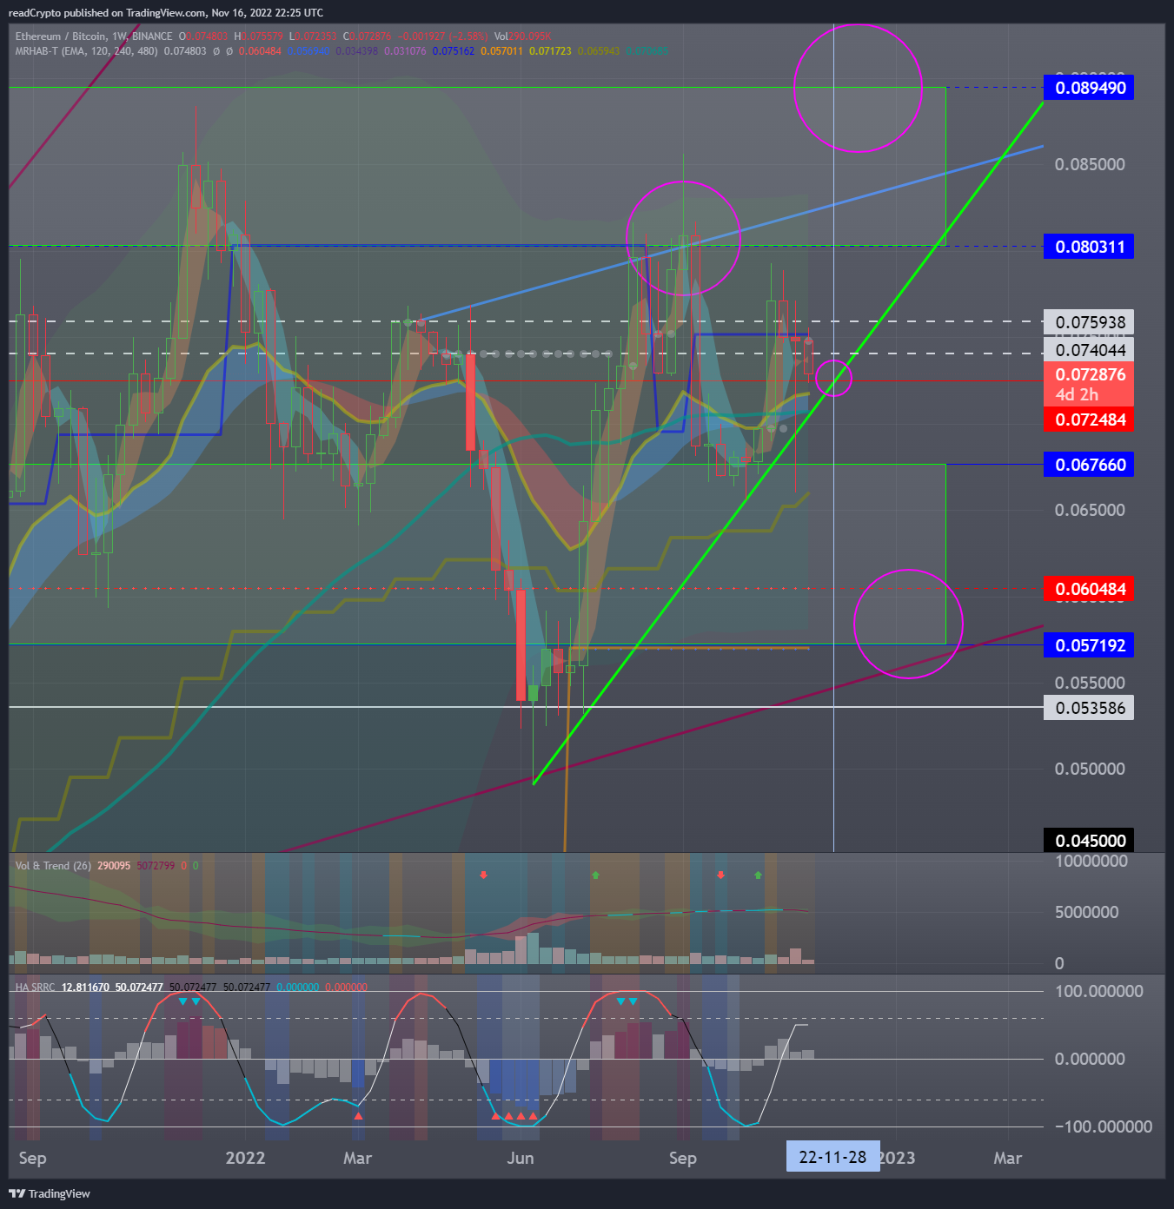Click the 0.053586 grey price label
The image size is (1174, 1209).
[1090, 708]
